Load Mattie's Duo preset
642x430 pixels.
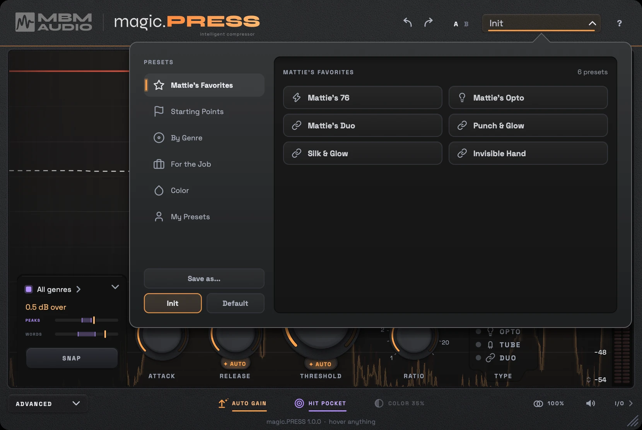(x=363, y=125)
